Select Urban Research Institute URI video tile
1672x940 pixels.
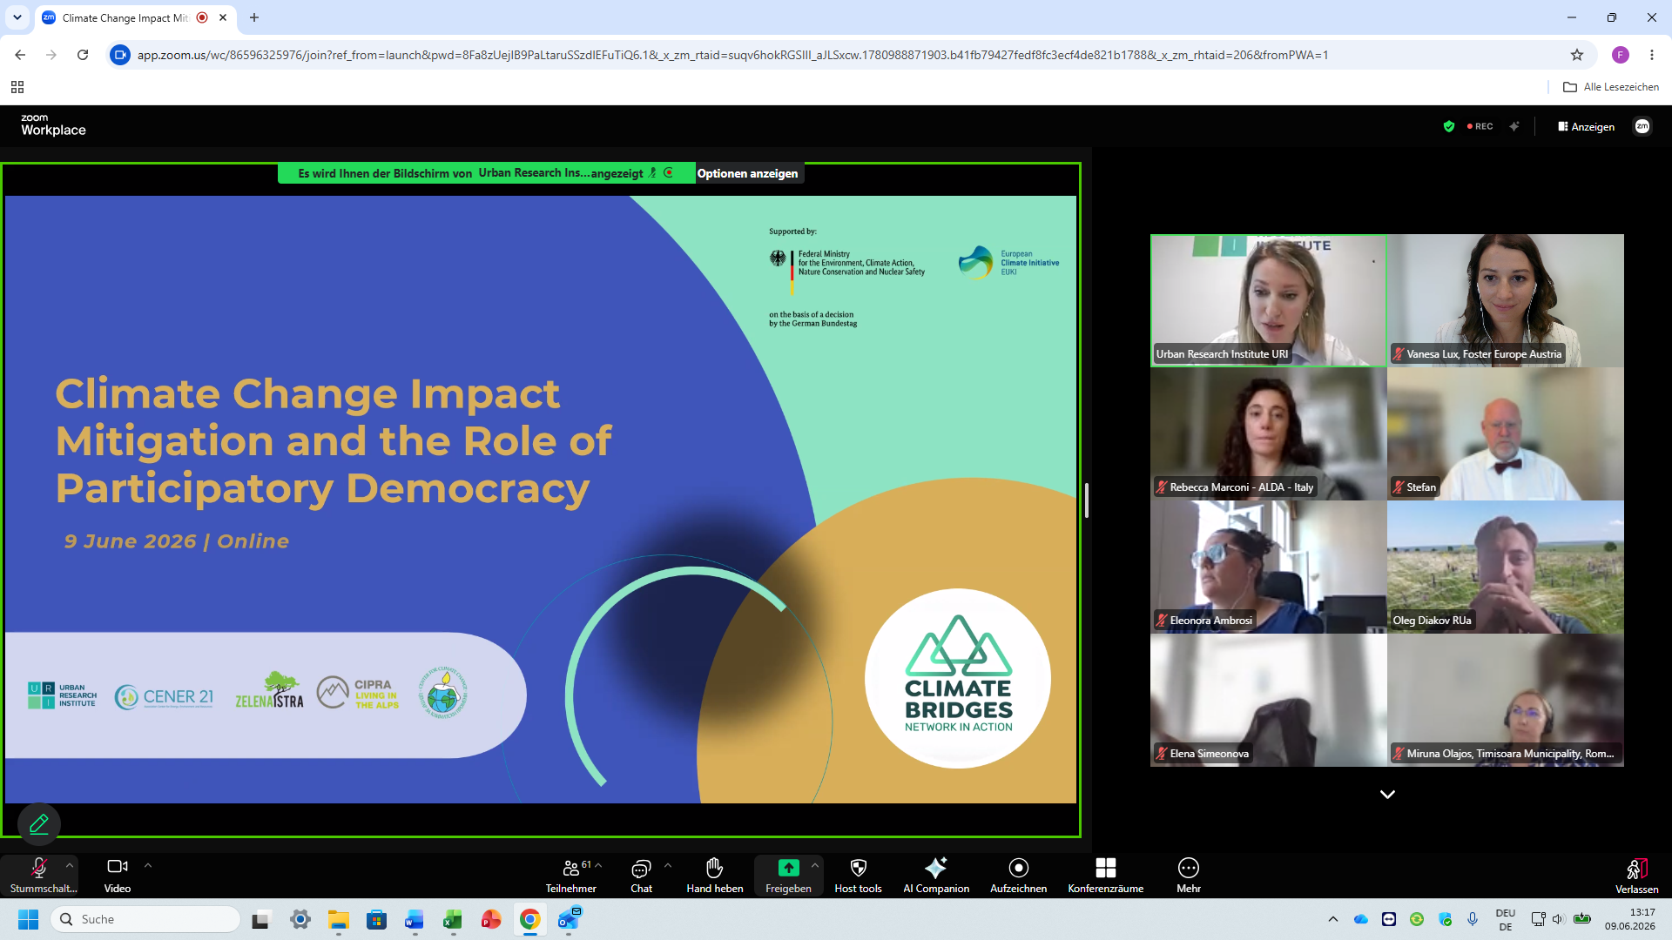[1269, 300]
